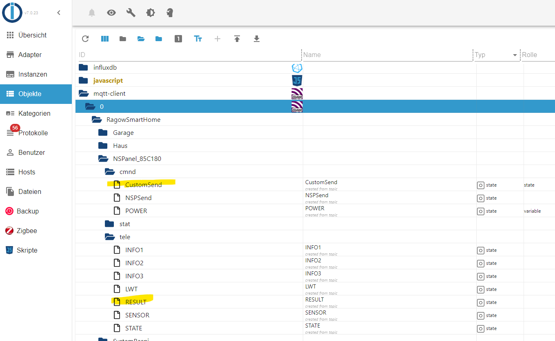Open Kategorien
The image size is (555, 341).
click(x=36, y=113)
